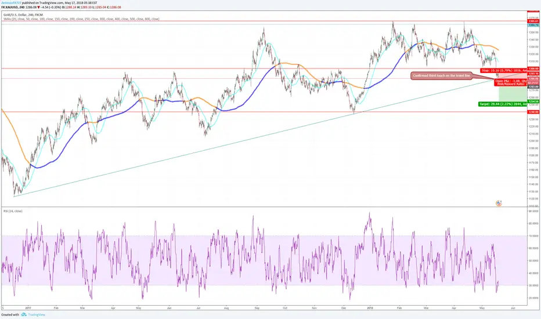Viewport: 541px width, 319px height.
Task: Click the RSI (14, close) indicator label
Action: coord(13,211)
